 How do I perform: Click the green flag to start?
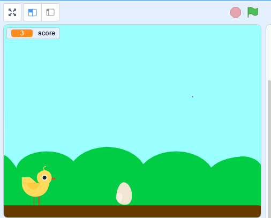coord(253,12)
